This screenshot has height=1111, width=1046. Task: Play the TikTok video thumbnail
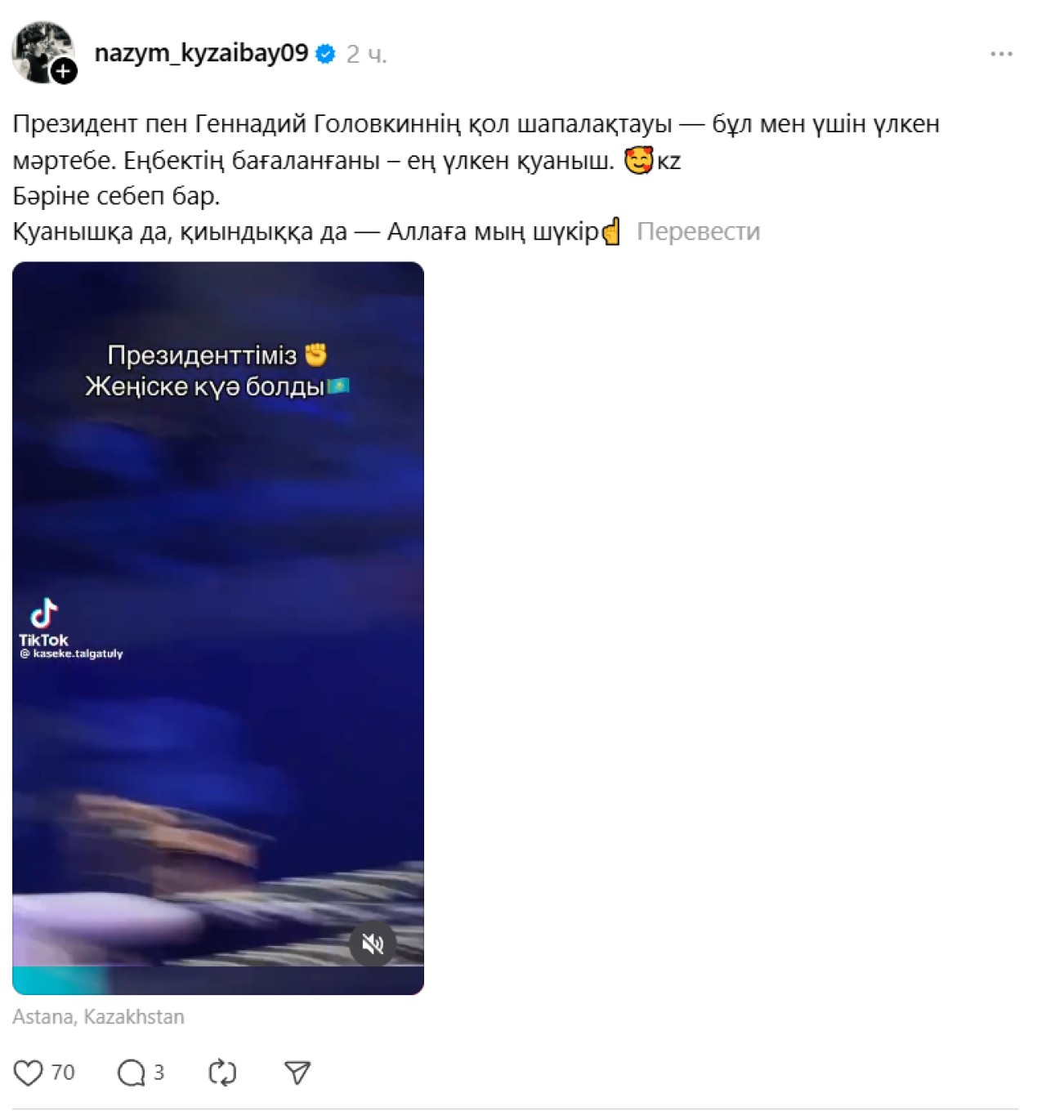point(218,628)
